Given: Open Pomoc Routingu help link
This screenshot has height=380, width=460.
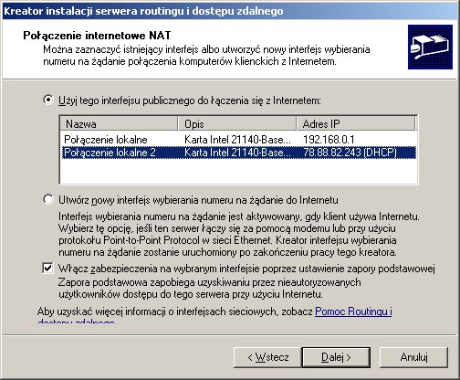Looking at the screenshot, I should 353,311.
